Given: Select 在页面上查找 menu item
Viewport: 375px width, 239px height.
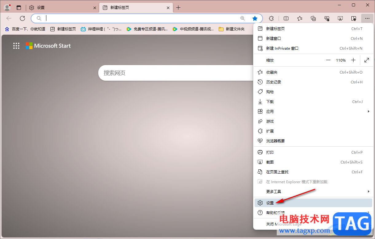Looking at the screenshot, I should 313,172.
